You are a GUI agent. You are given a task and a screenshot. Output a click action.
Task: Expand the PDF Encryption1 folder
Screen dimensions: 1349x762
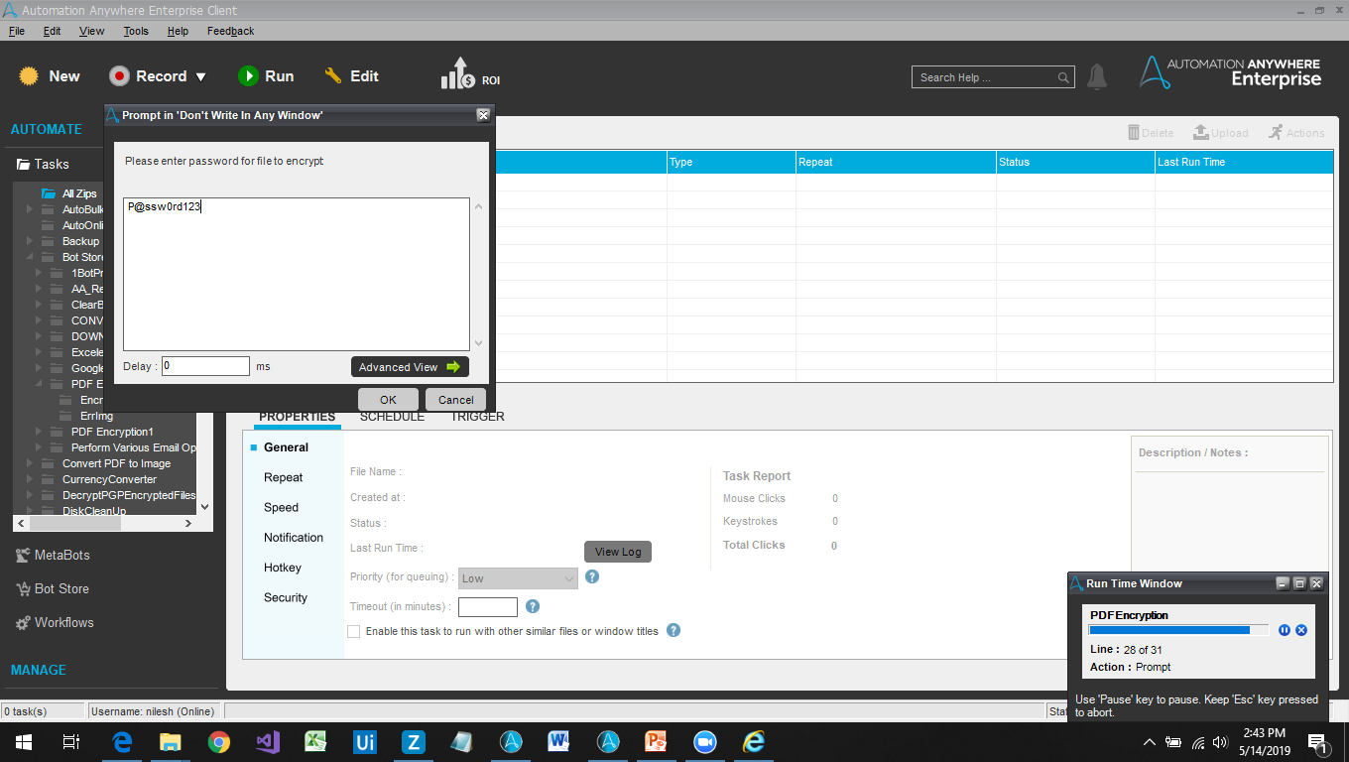click(x=39, y=432)
